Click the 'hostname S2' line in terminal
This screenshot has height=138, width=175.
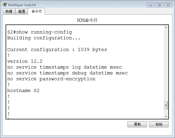23,91
